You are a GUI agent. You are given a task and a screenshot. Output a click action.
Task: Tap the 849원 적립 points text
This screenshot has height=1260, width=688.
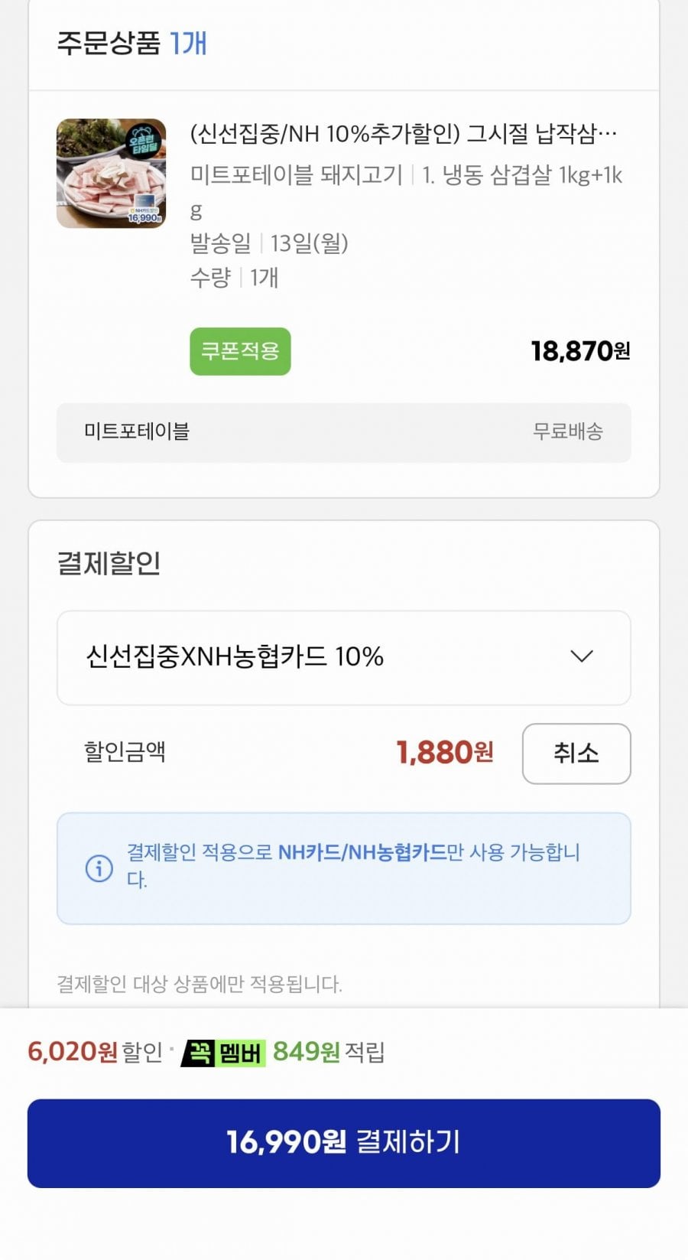point(329,1052)
